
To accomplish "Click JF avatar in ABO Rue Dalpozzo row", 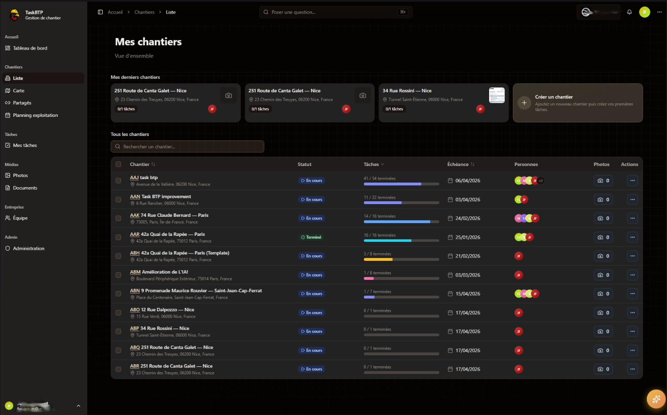I will pyautogui.click(x=518, y=313).
